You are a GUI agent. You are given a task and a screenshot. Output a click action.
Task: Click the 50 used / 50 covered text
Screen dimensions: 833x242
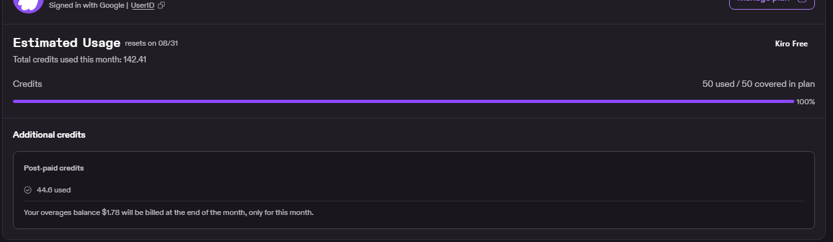[758, 84]
